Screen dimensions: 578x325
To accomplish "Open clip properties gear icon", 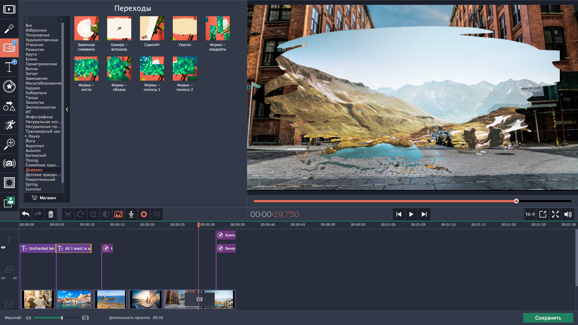I will (x=144, y=214).
